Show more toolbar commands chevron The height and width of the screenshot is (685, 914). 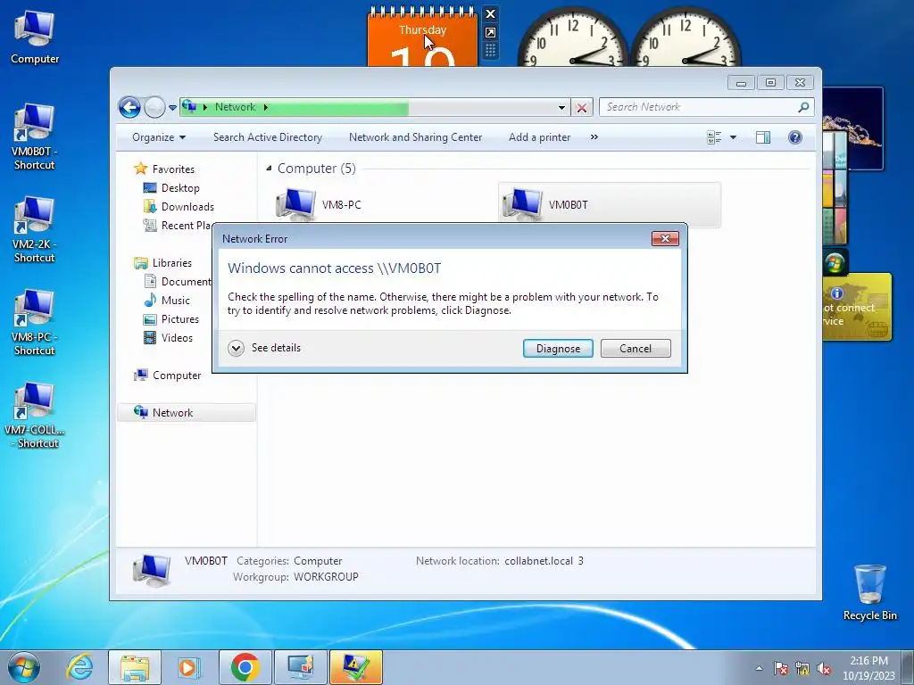point(594,137)
